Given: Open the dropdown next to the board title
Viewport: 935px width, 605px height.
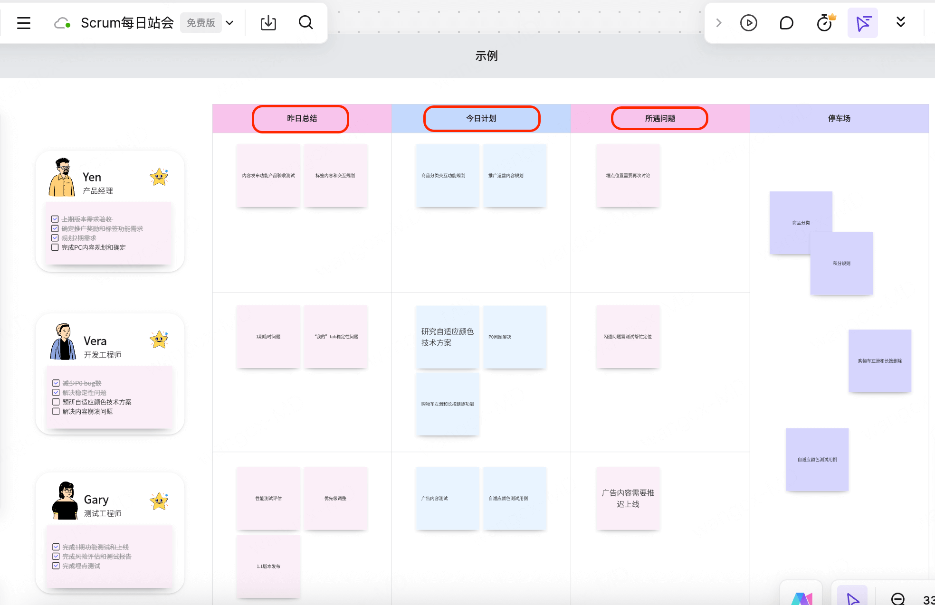Looking at the screenshot, I should pos(230,22).
